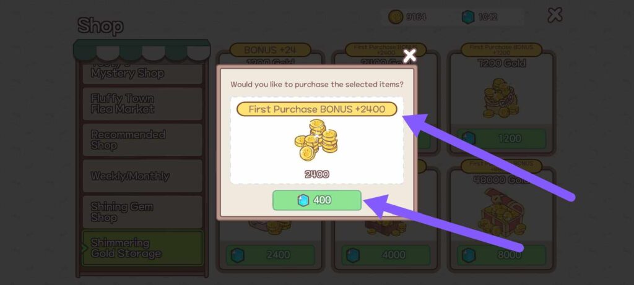Screen dimensions: 634x285
Task: Buy 7200 Gold for 1200 gems
Action: tap(502, 139)
